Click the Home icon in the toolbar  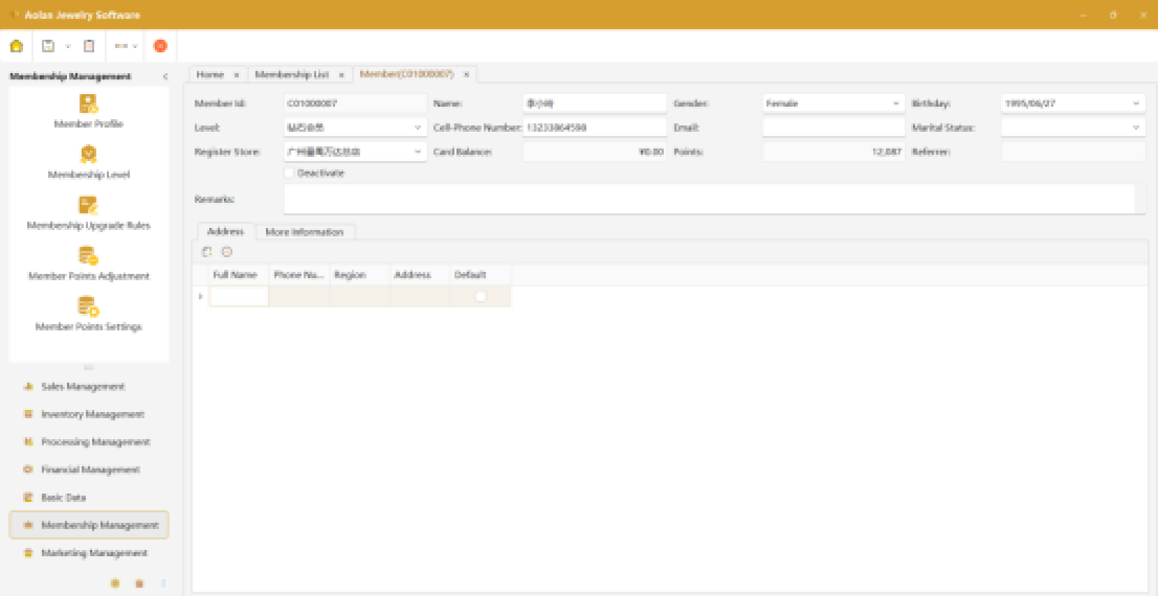[x=17, y=46]
